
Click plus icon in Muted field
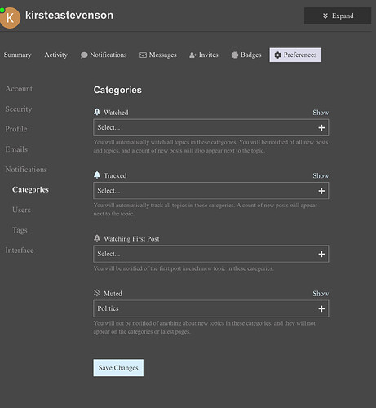(321, 308)
